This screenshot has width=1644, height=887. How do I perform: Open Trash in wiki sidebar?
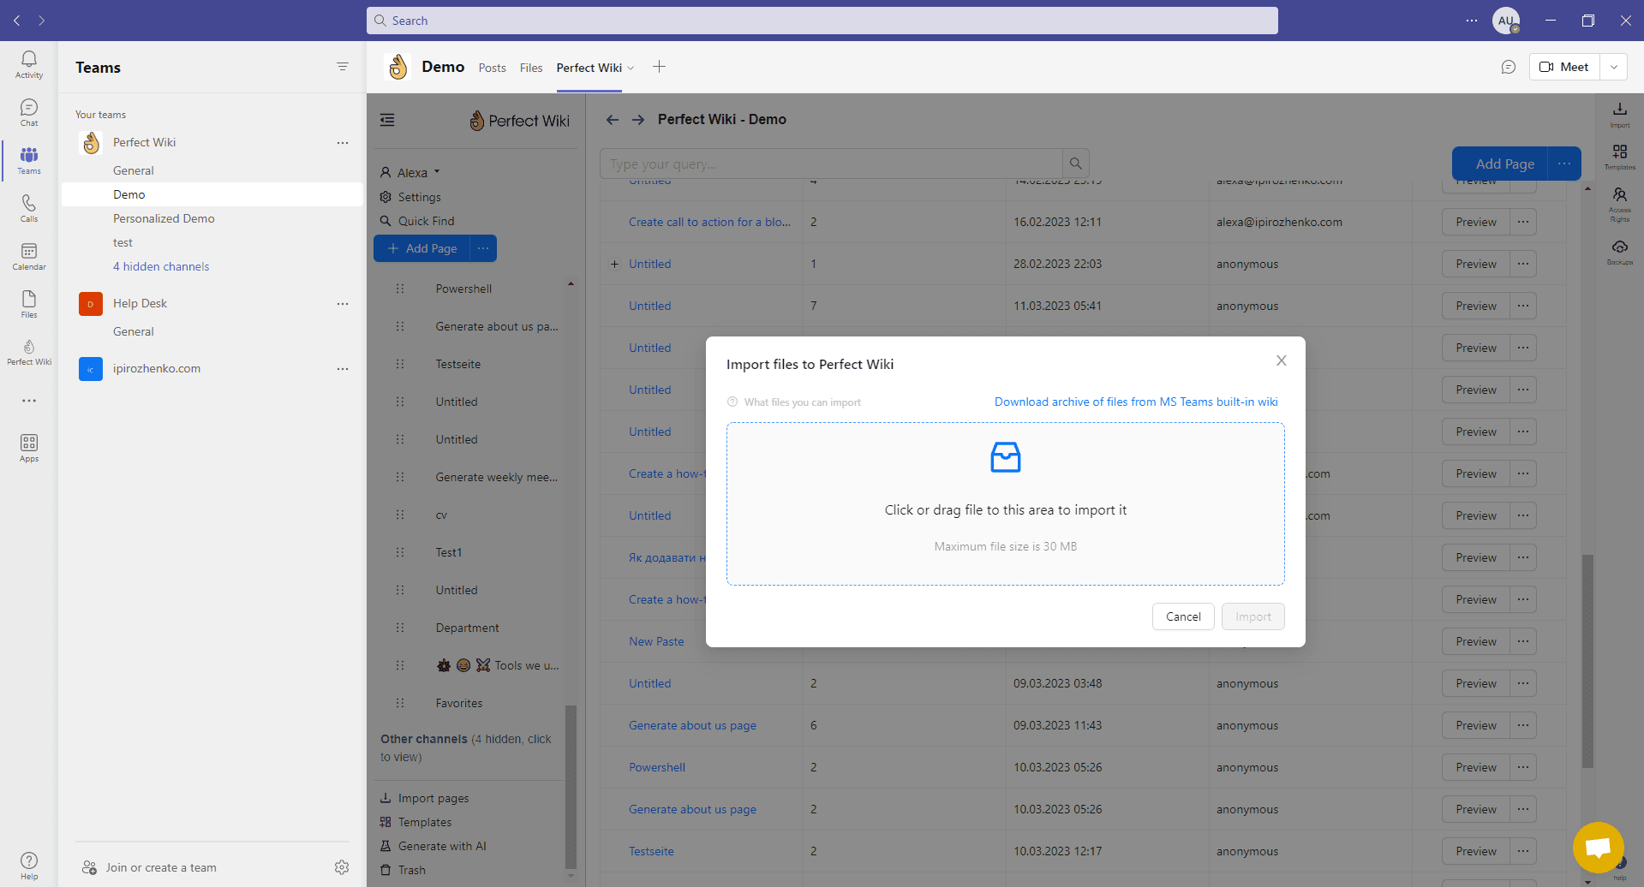click(403, 870)
